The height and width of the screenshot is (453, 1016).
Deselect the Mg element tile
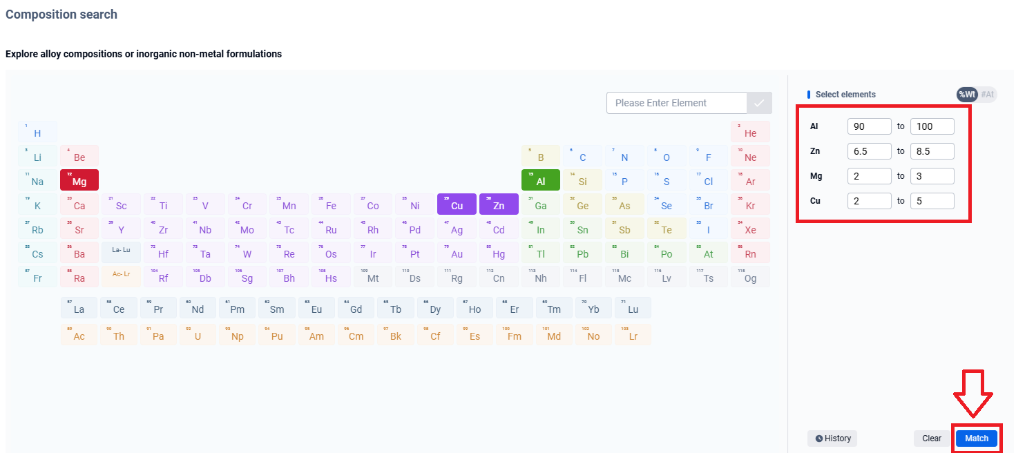79,180
